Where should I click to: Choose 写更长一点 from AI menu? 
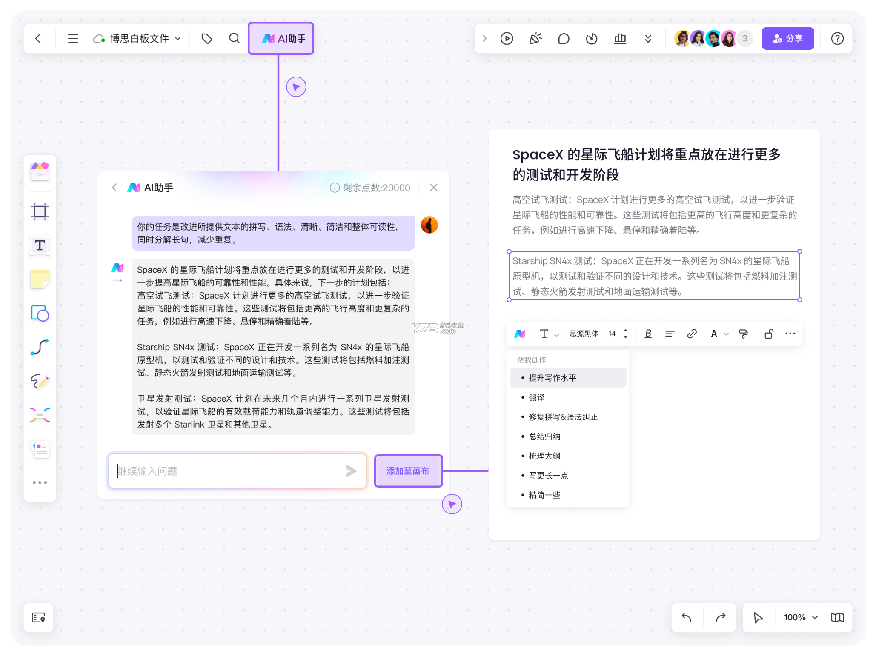click(568, 476)
